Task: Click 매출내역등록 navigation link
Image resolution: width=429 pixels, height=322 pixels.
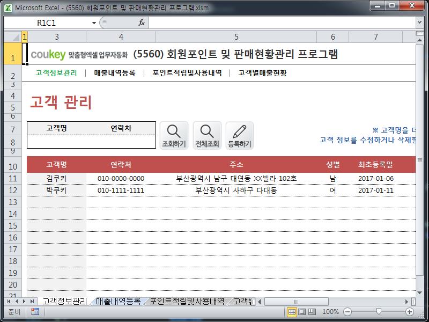Action: (x=115, y=73)
